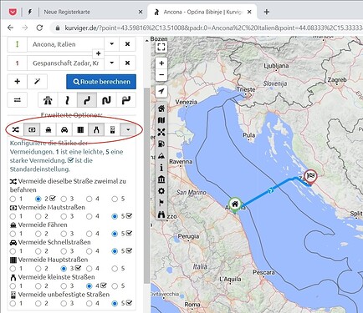Set same-road-twice avoidance to 4
Image resolution: width=363 pixels, height=313 pixels.
89,199
